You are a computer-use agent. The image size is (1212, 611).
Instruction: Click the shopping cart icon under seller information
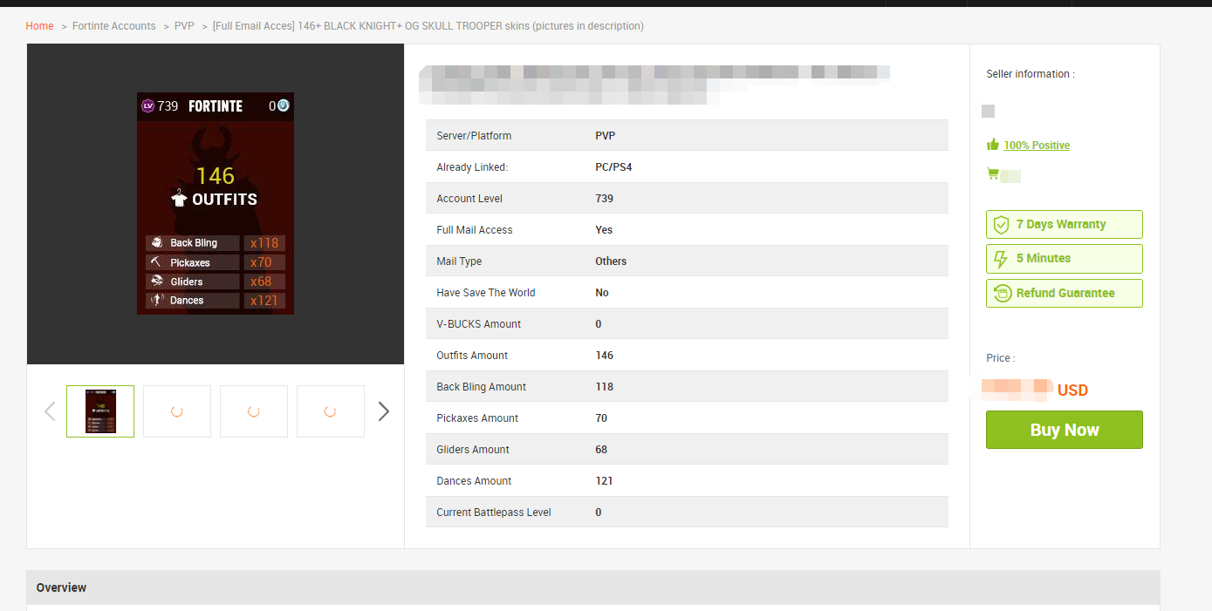993,174
